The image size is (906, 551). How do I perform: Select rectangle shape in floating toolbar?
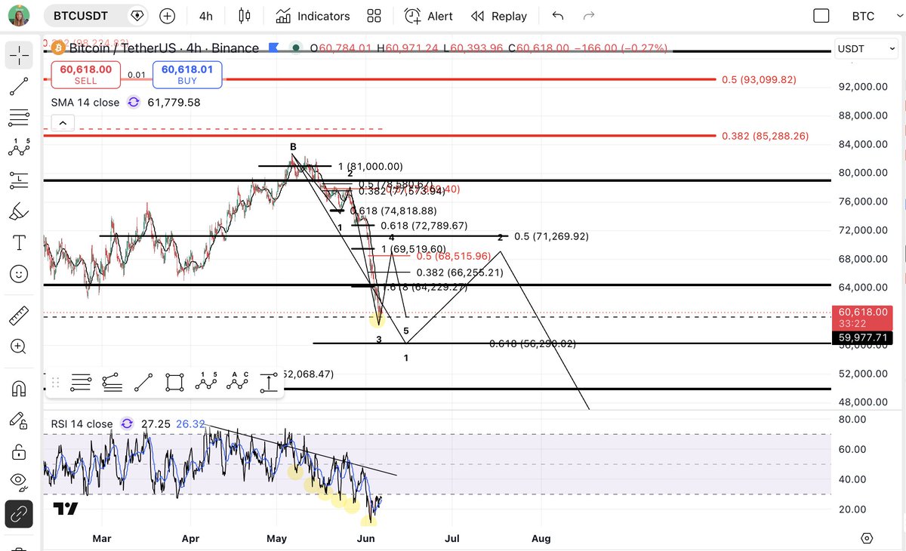coord(174,382)
